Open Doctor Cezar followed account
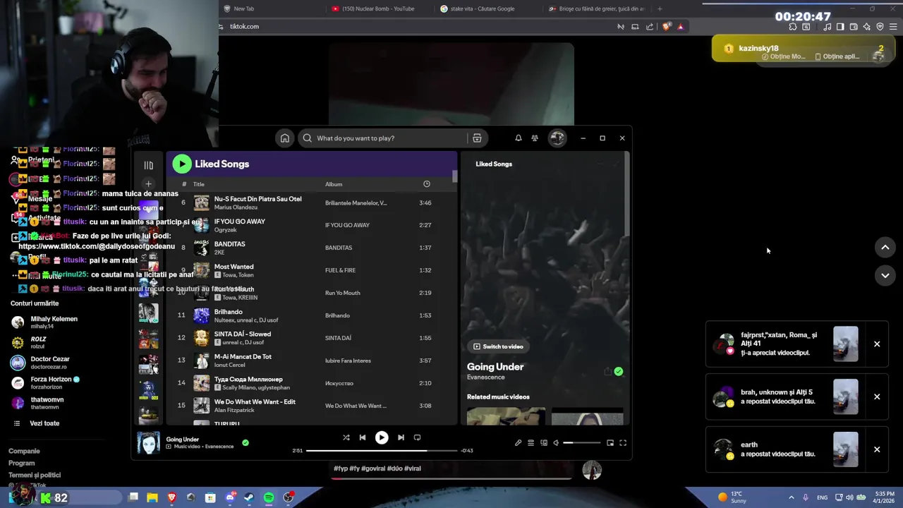This screenshot has height=508, width=903. click(x=49, y=363)
